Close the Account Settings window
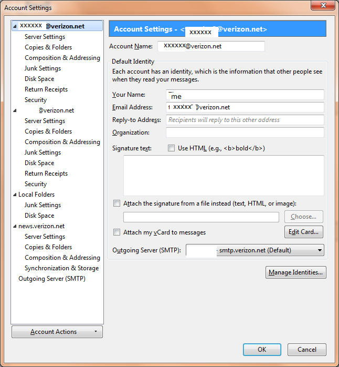Viewport: 339px width, 367px height. pyautogui.click(x=323, y=5)
